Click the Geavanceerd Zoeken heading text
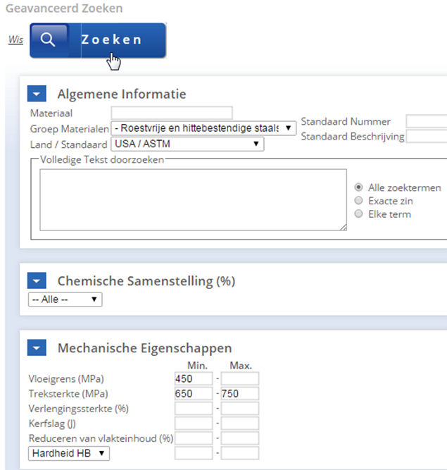The image size is (447, 470). coord(64,8)
